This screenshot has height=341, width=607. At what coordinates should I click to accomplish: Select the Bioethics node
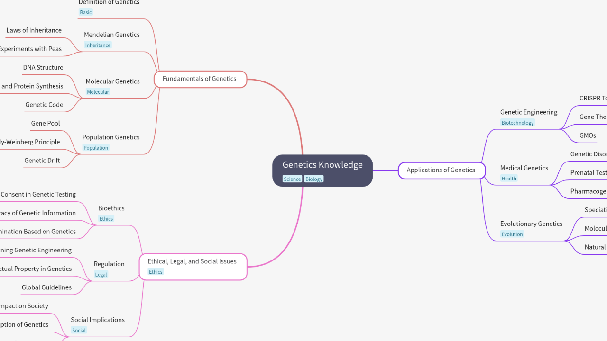pyautogui.click(x=111, y=208)
